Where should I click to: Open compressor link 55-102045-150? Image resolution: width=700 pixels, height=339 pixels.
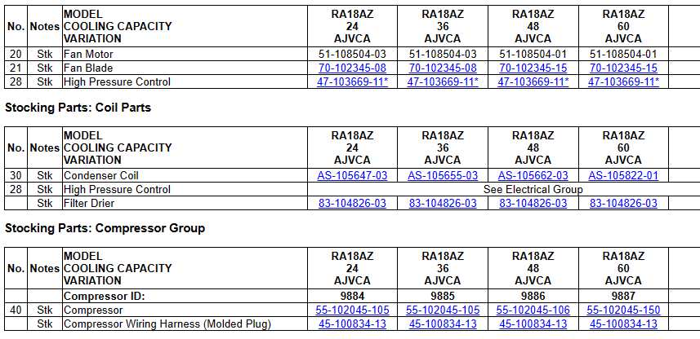click(x=623, y=310)
